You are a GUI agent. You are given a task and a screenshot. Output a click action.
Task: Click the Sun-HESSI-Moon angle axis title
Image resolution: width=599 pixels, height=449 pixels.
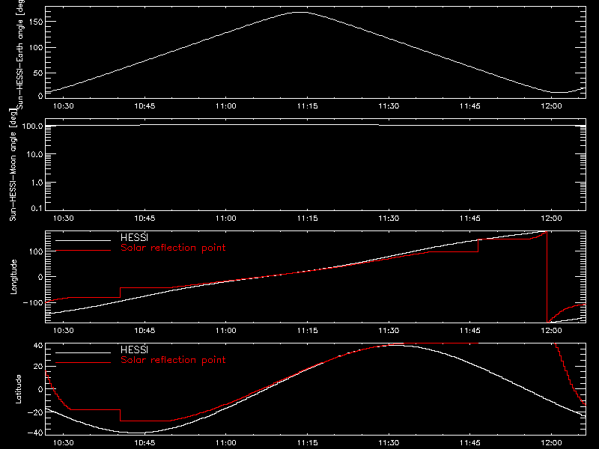click(x=13, y=165)
